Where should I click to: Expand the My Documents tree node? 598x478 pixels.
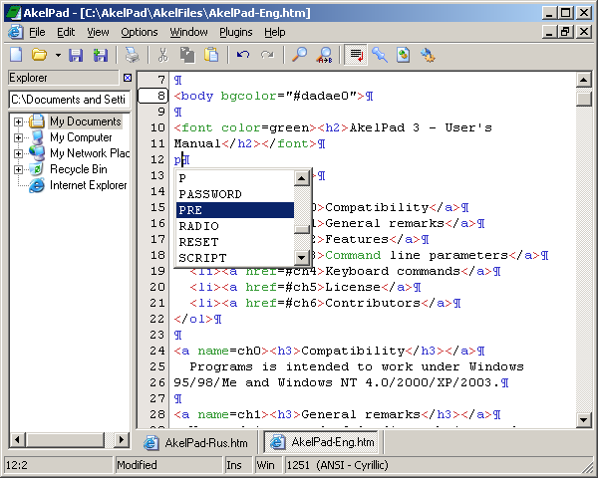tap(19, 121)
